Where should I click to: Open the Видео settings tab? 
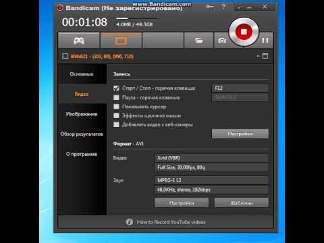(82, 94)
